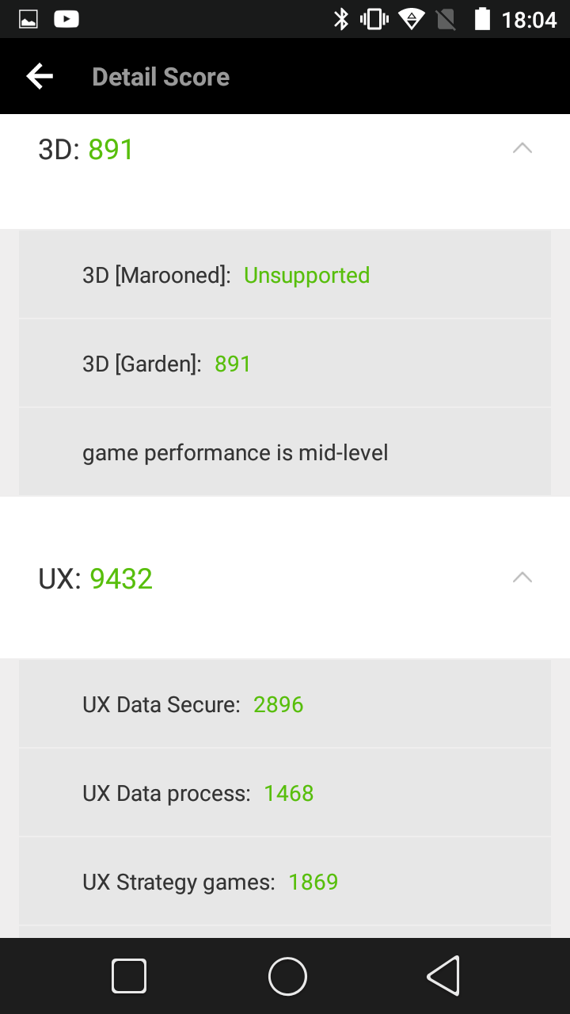This screenshot has width=570, height=1014.
Task: Collapse the 3D score section
Action: [x=522, y=148]
